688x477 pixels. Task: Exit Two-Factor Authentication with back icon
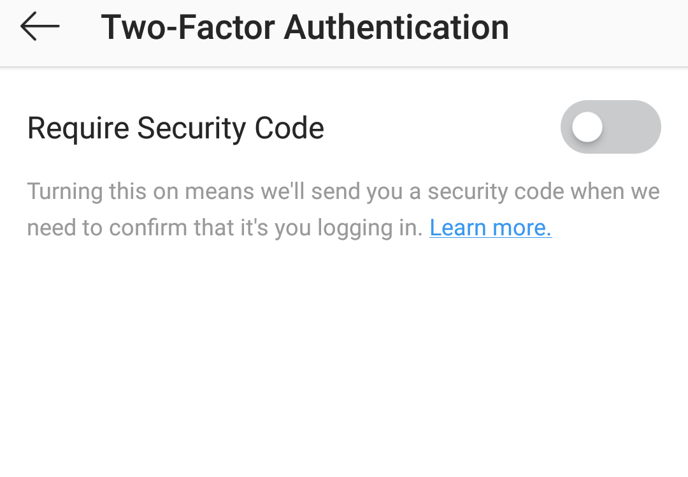click(x=39, y=27)
